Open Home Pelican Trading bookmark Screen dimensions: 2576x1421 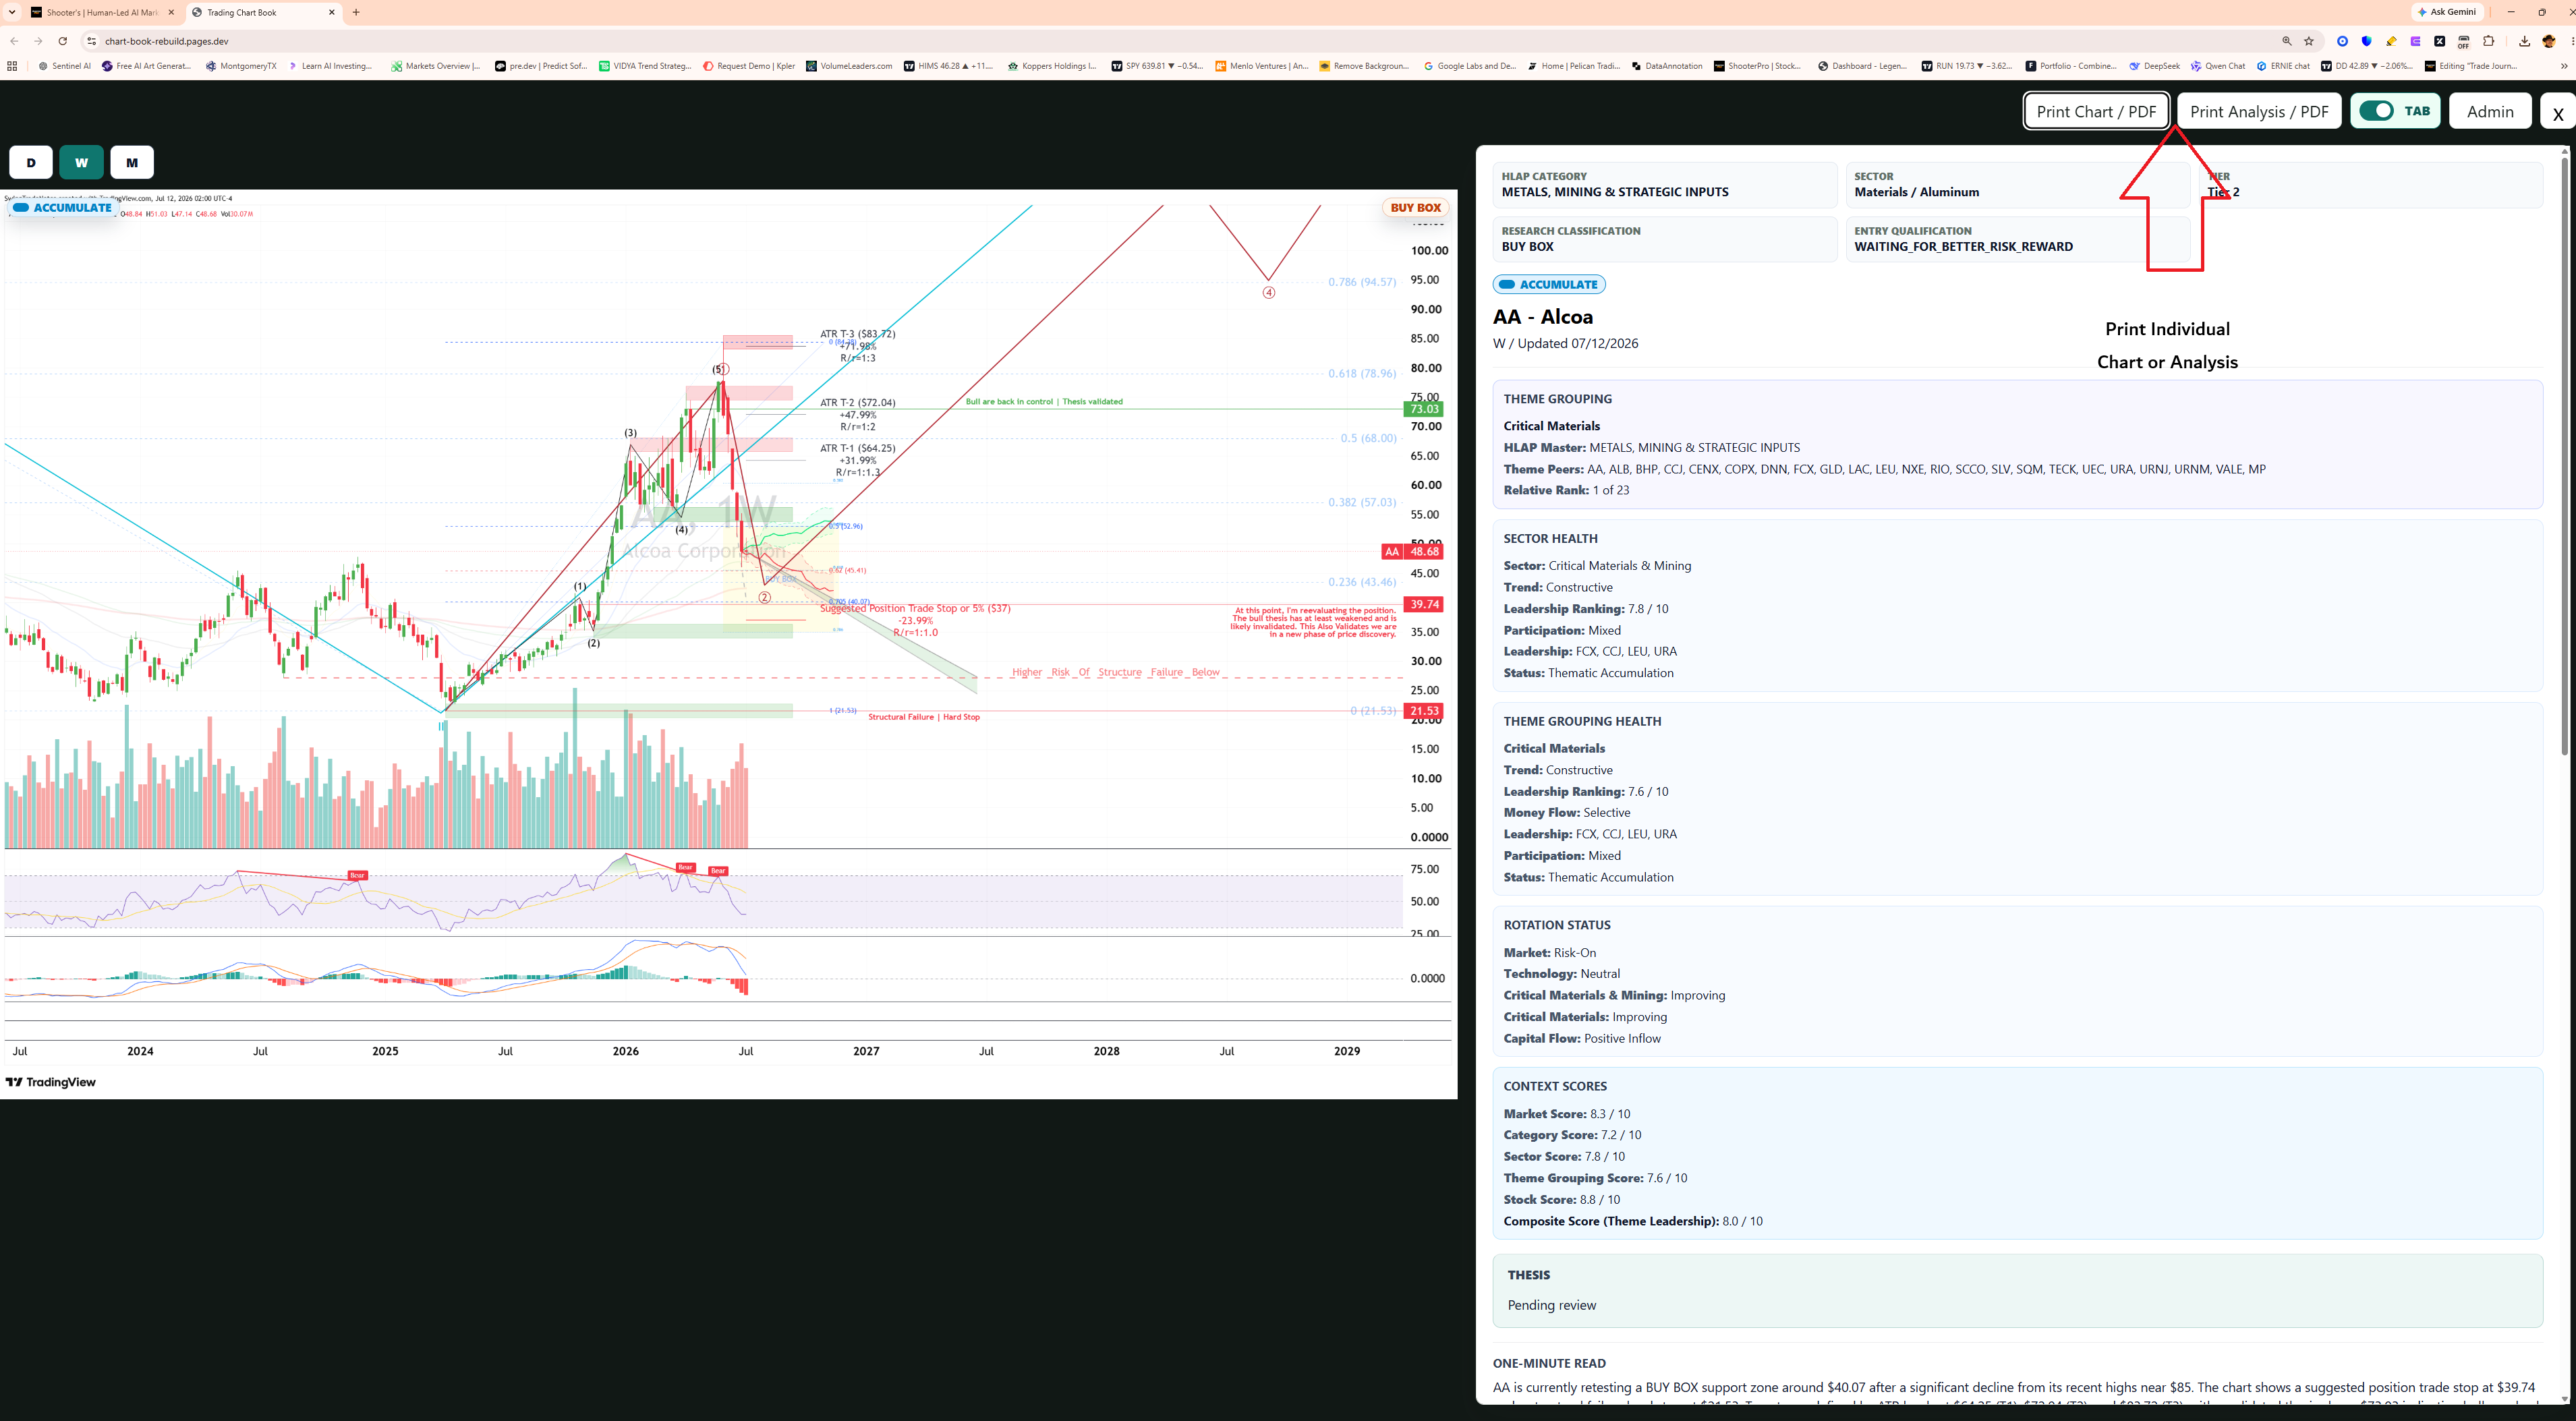pyautogui.click(x=1574, y=66)
